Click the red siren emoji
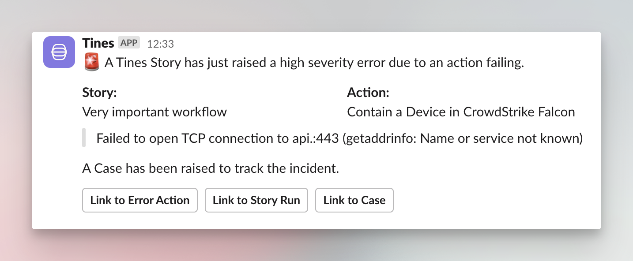Image resolution: width=633 pixels, height=261 pixels. pos(91,63)
